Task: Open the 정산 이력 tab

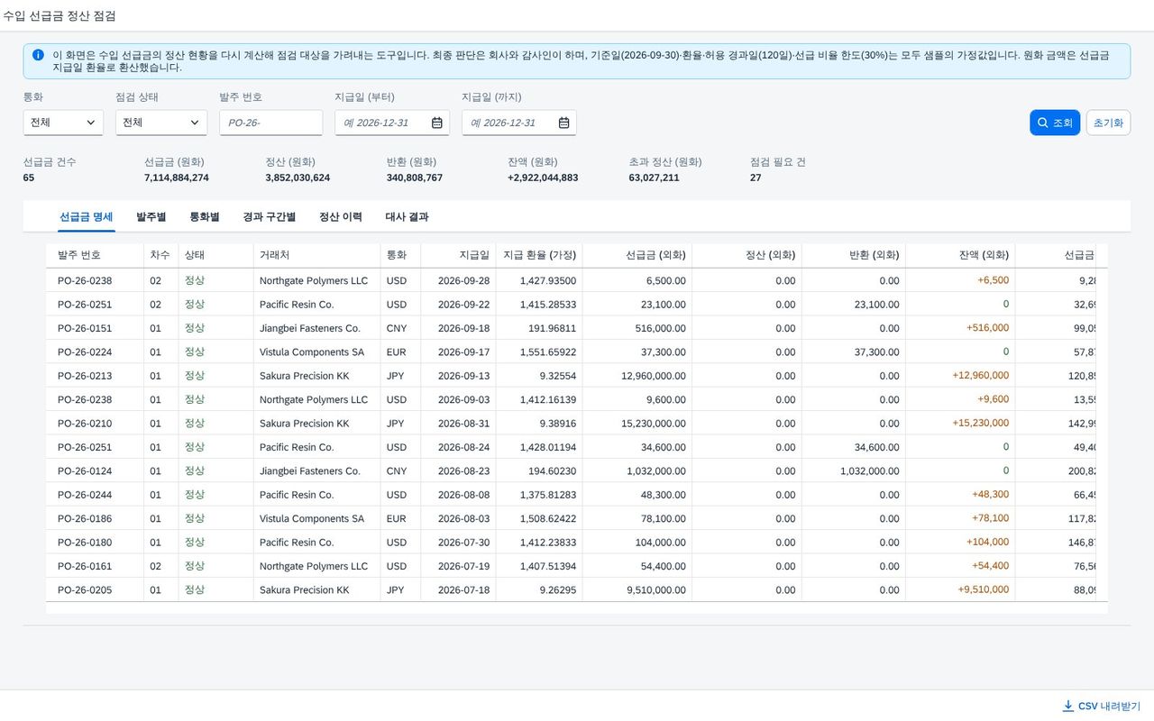Action: click(x=341, y=217)
